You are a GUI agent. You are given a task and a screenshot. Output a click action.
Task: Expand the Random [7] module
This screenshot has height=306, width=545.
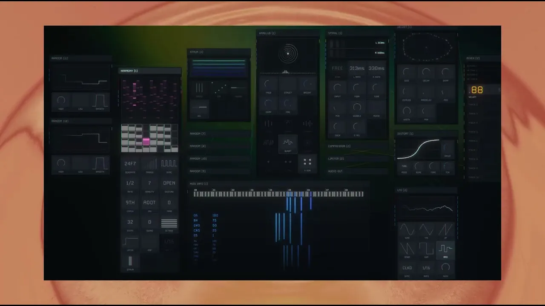(x=219, y=133)
